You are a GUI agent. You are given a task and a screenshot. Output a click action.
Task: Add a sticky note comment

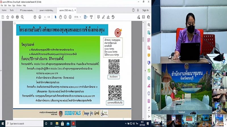tap(98, 17)
